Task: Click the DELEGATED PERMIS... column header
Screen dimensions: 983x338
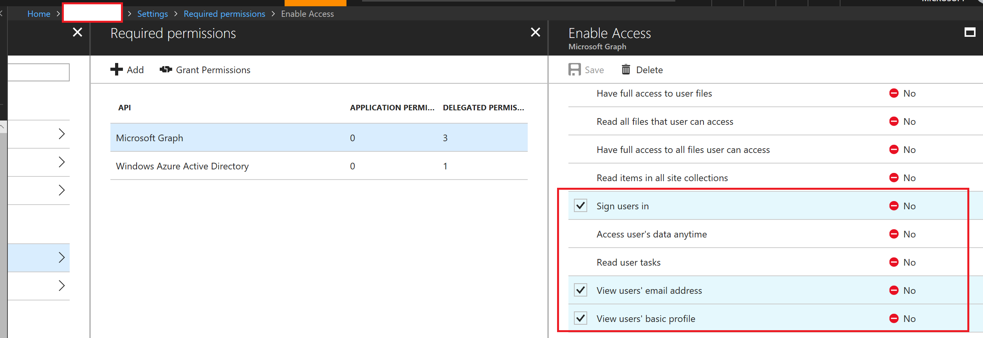Action: (483, 108)
